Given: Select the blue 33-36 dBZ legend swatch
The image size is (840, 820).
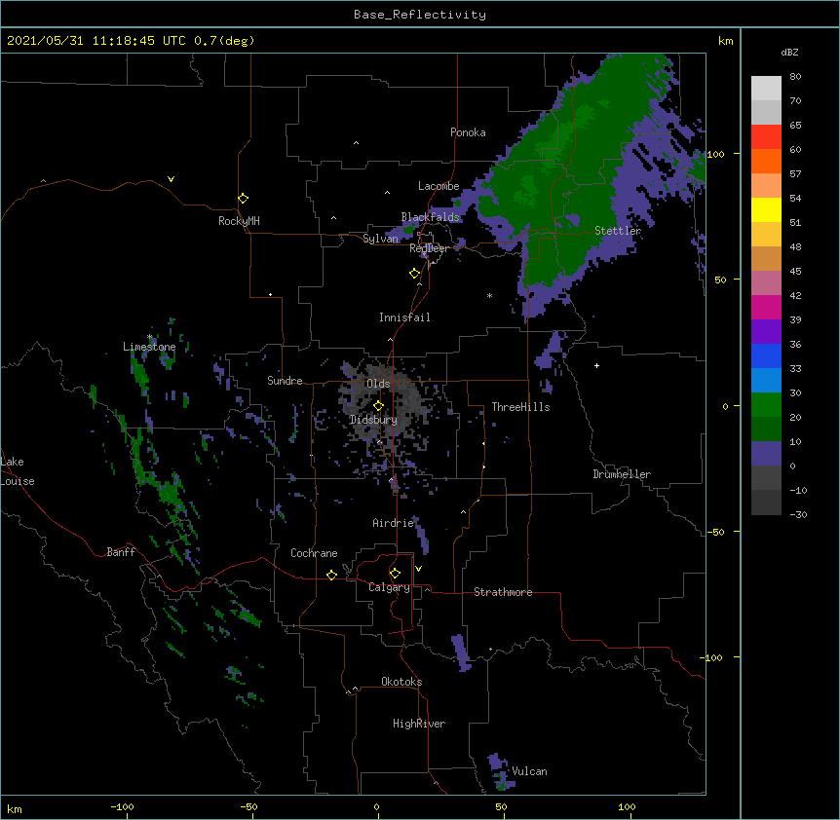Looking at the screenshot, I should [x=766, y=355].
